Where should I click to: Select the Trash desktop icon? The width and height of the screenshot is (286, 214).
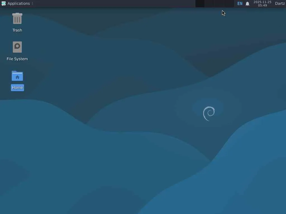tap(17, 18)
